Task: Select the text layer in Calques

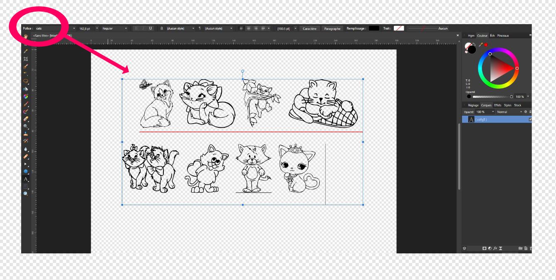Action: click(497, 119)
